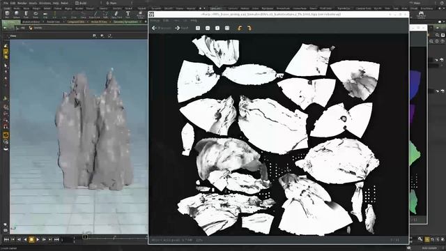
Task: Click the search magnifier in right panel
Action: coord(437,36)
